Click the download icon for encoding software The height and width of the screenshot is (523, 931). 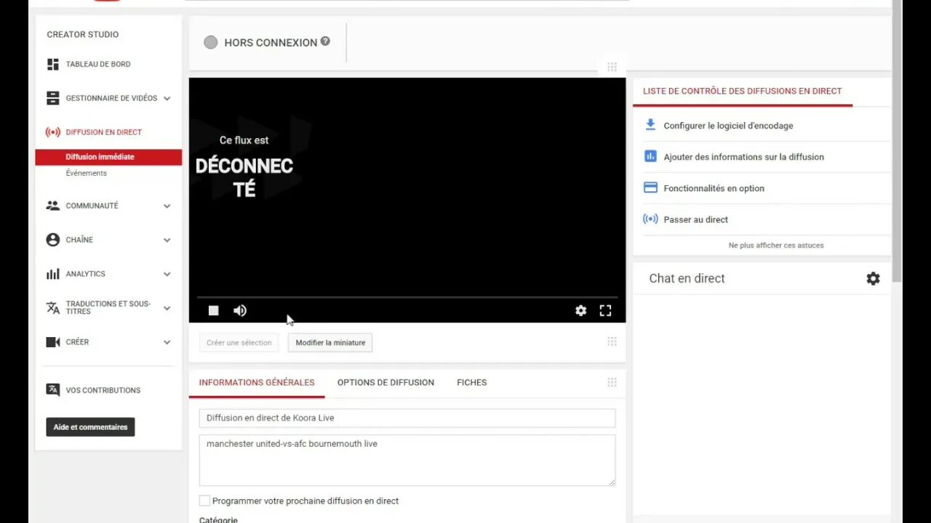(650, 125)
